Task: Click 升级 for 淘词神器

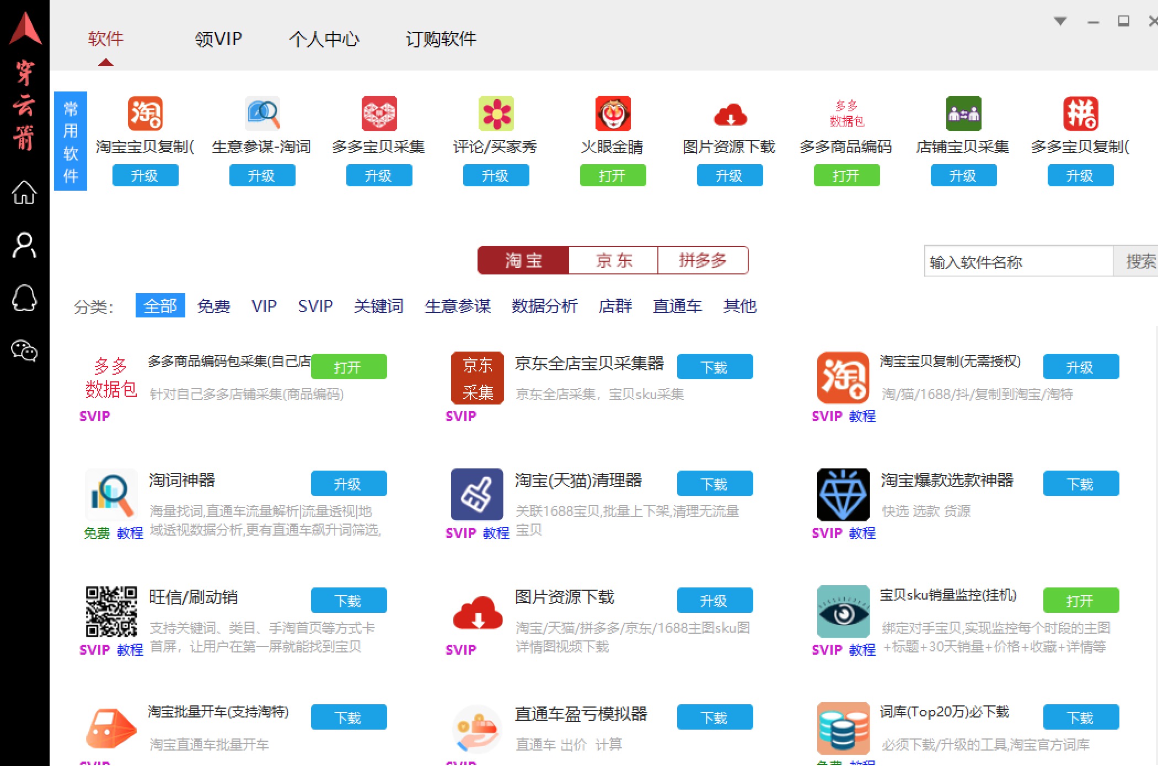Action: pos(349,484)
